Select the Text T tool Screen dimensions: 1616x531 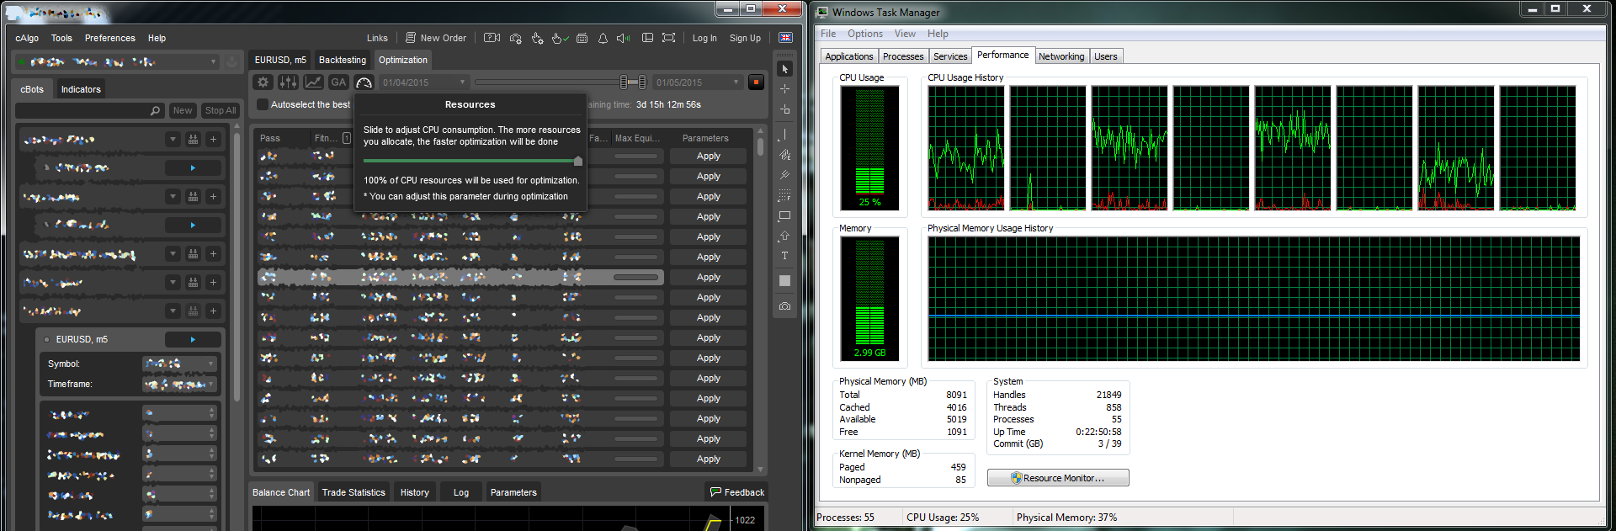(x=784, y=256)
